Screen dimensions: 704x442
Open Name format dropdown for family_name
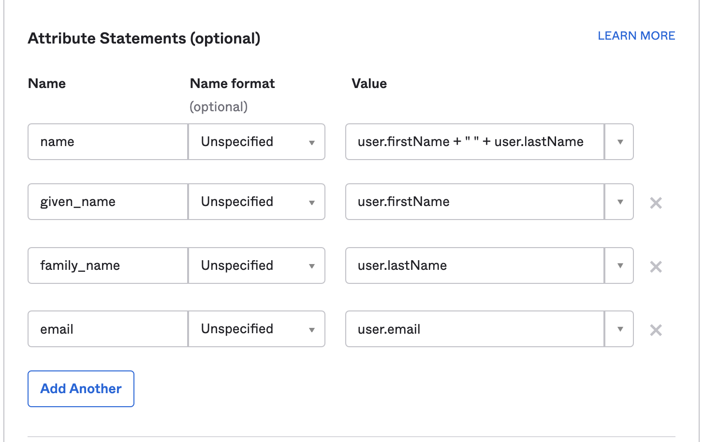coord(256,265)
